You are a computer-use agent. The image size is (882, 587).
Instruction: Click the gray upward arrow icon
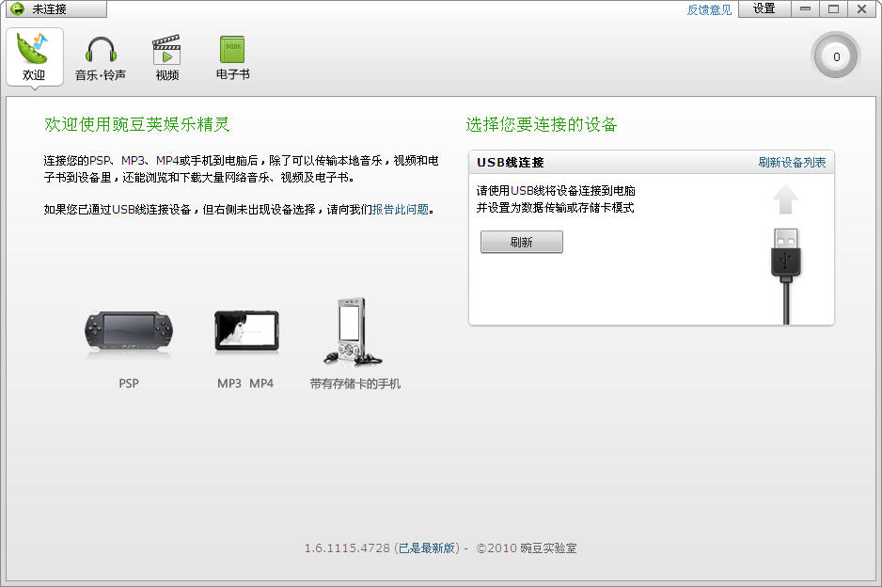click(x=786, y=199)
